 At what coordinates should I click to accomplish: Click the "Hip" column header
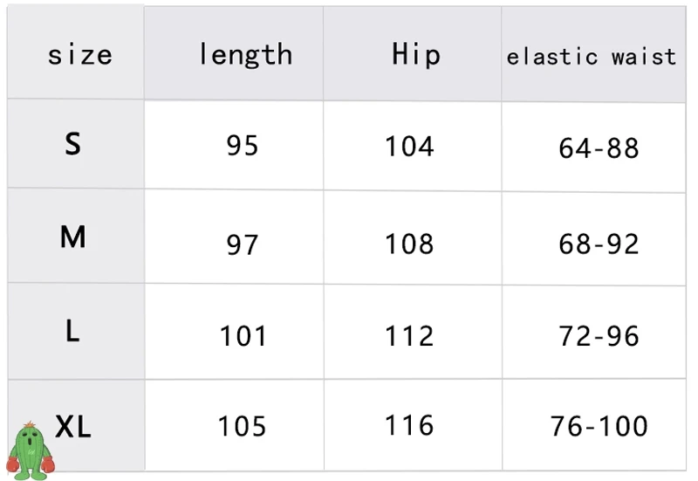click(416, 54)
